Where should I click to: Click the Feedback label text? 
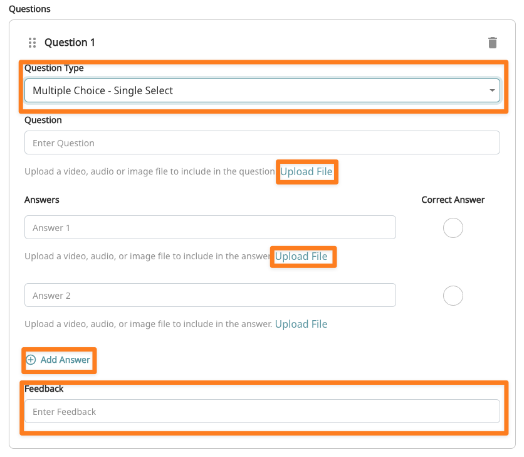(44, 389)
